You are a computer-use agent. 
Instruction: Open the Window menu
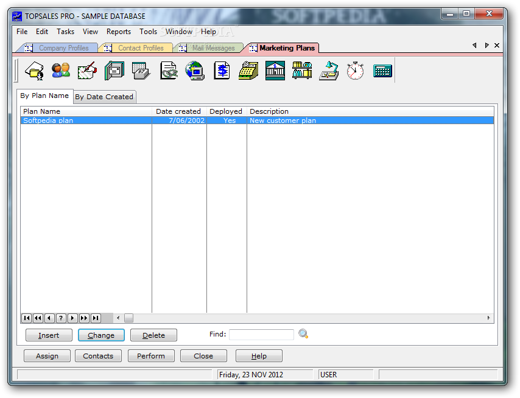pyautogui.click(x=179, y=32)
